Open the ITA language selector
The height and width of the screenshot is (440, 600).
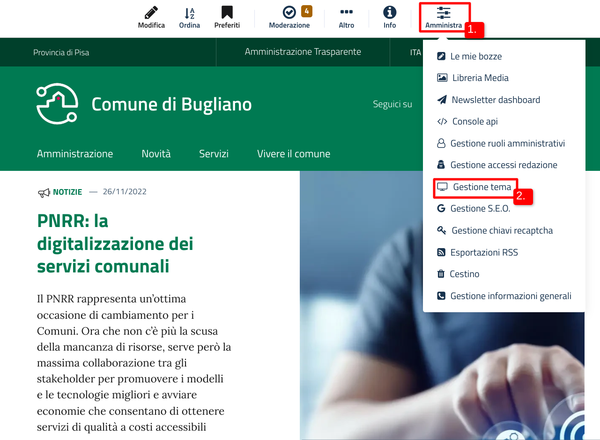pos(415,52)
